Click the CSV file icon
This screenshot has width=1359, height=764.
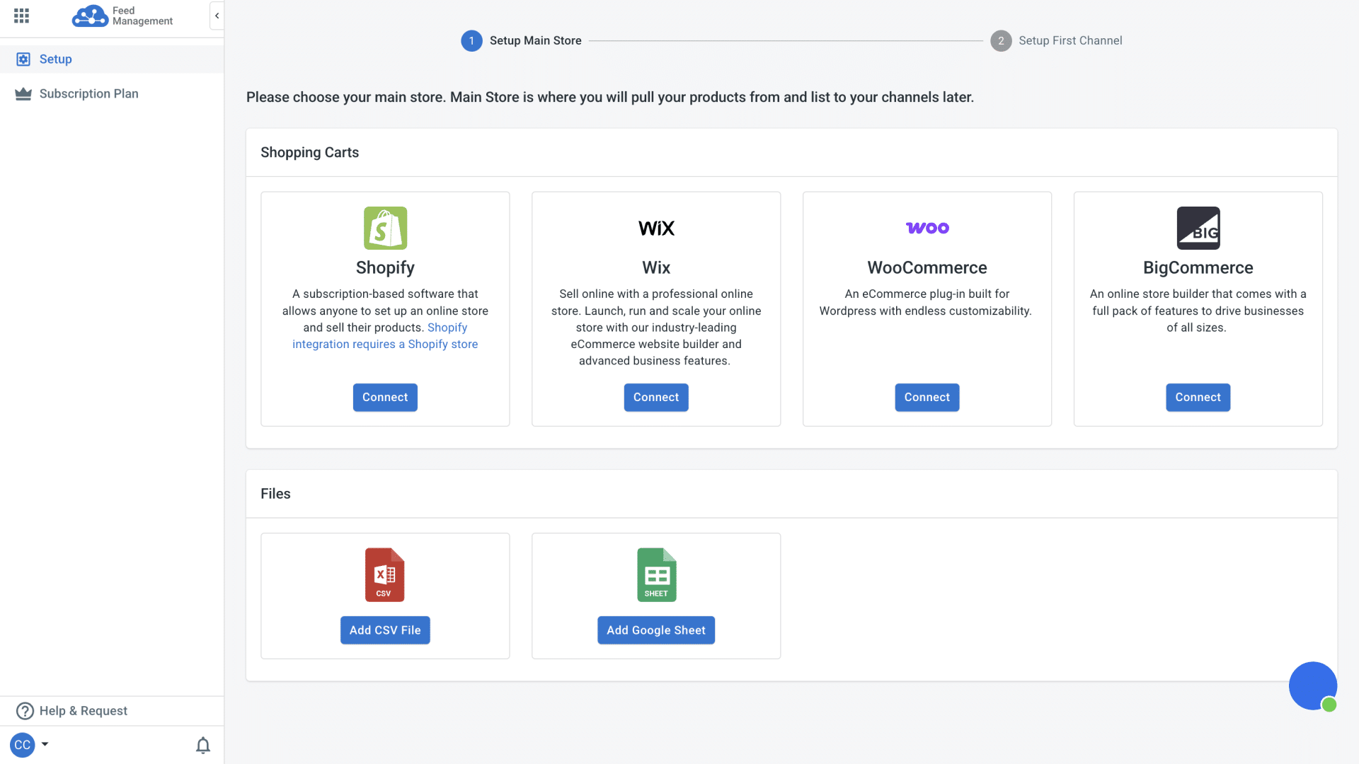click(385, 575)
